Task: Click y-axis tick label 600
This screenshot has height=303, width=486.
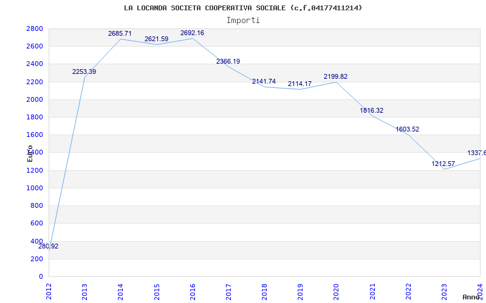Action: pos(36,223)
